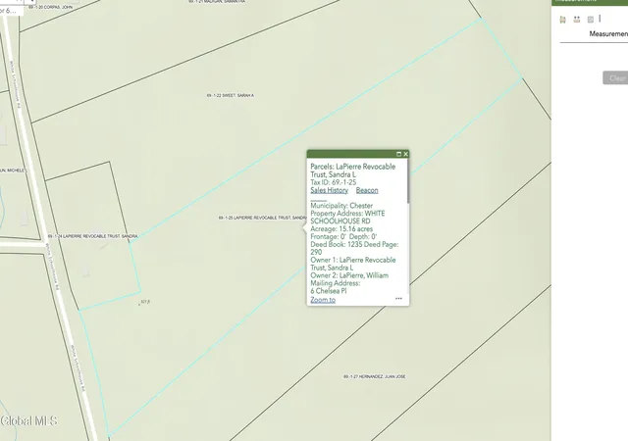The width and height of the screenshot is (628, 441).
Task: Click the popup's vertical scrollbar
Action: [408, 182]
